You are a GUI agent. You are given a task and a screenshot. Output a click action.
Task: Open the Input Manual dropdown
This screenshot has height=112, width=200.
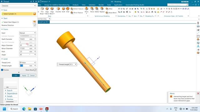click(x=27, y=33)
